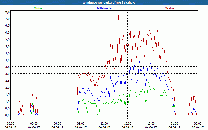Click the red Maxima legend label
The width and height of the screenshot is (208, 130).
170,8
